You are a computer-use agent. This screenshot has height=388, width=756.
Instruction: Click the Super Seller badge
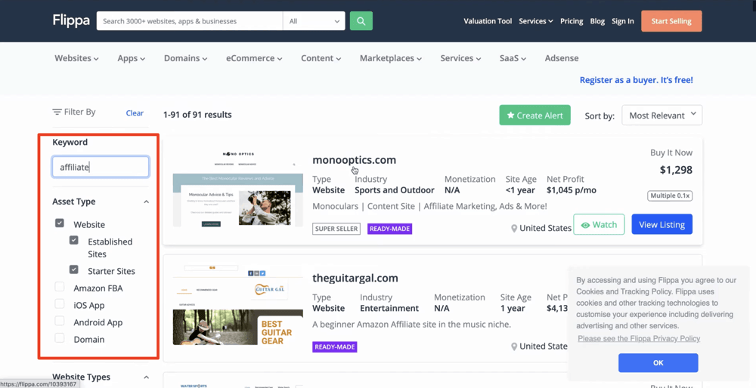point(336,229)
